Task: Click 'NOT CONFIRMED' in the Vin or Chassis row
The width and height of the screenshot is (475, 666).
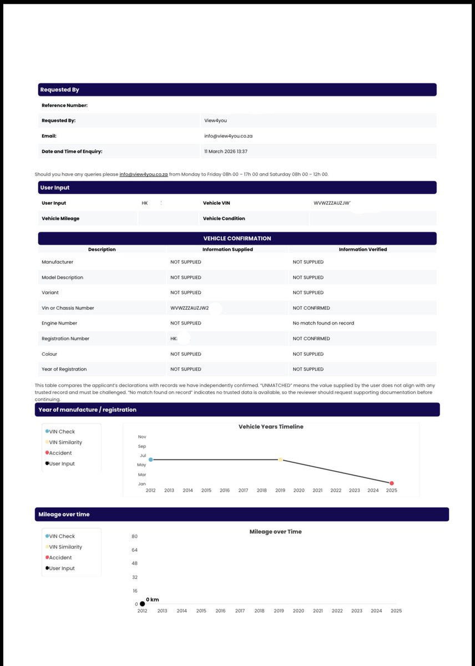Action: pyautogui.click(x=311, y=308)
